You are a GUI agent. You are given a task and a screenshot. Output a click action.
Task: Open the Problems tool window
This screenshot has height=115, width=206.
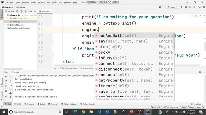point(29,104)
